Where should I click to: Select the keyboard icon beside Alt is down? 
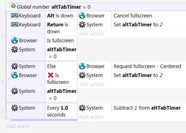coord(15,16)
